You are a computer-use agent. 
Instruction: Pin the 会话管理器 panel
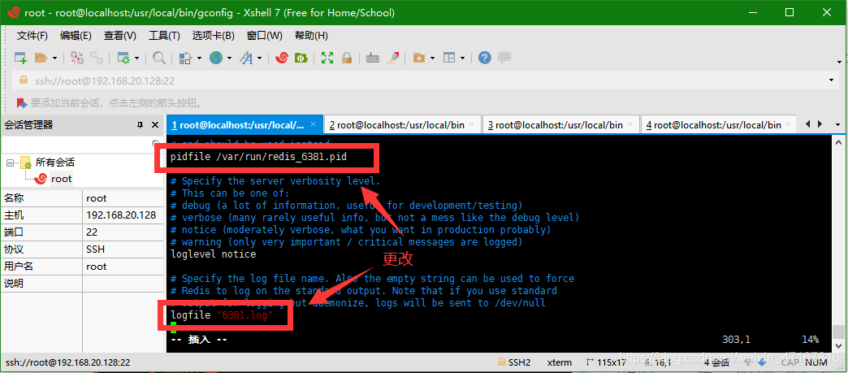click(141, 125)
